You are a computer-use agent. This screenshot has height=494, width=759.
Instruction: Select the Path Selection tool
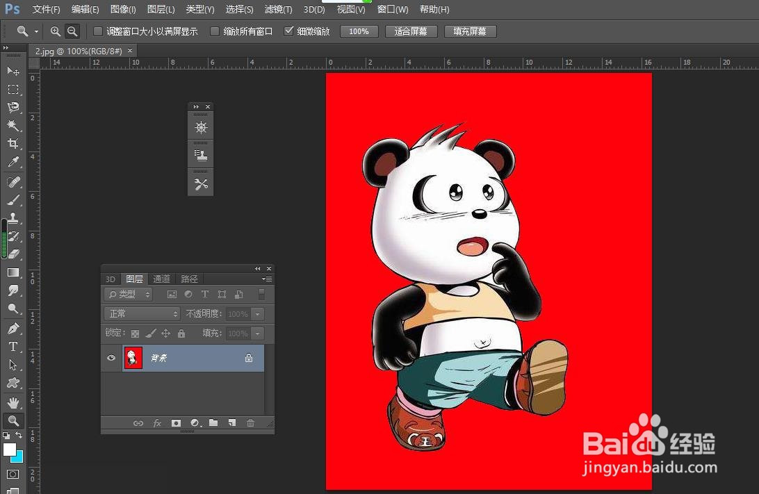[x=13, y=365]
